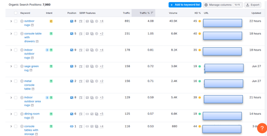
Task: Expand the indoor outdoor rugs row
Action: point(11,50)
